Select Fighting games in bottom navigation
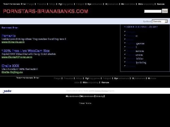Screen dimensions: 170x127 click(x=92, y=78)
